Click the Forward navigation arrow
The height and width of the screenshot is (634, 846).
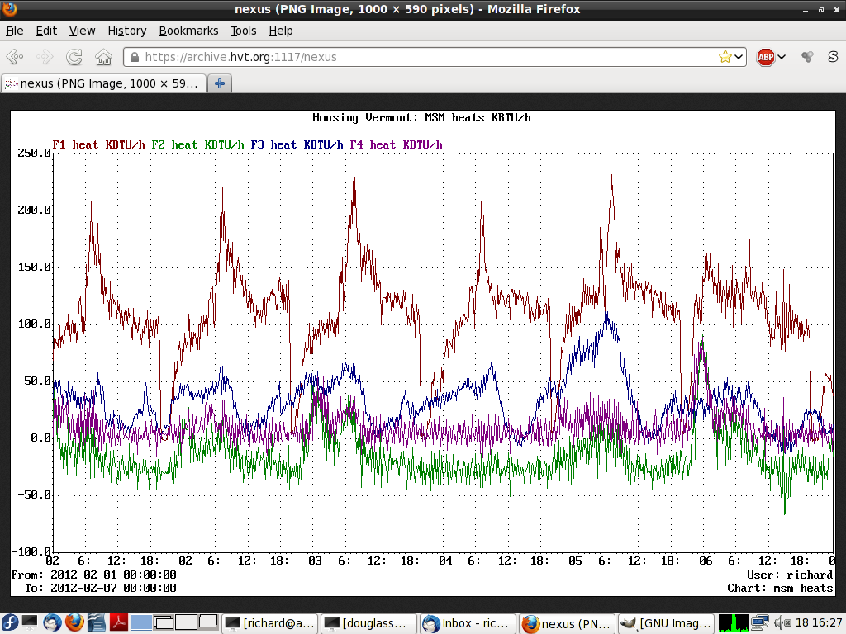45,57
